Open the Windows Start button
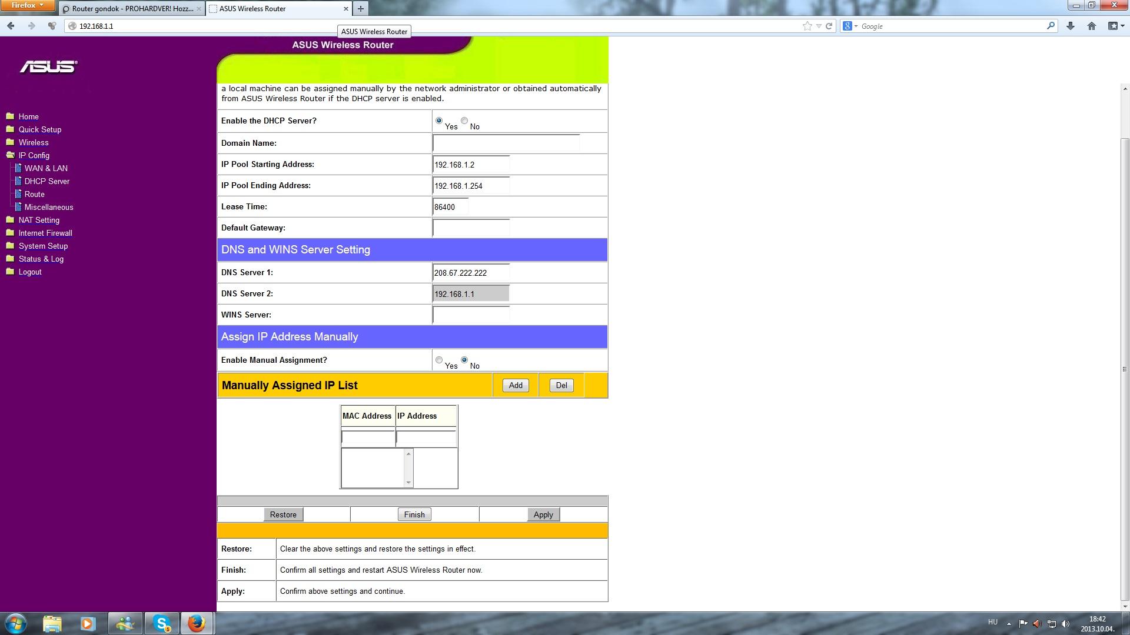The height and width of the screenshot is (635, 1130). point(16,623)
